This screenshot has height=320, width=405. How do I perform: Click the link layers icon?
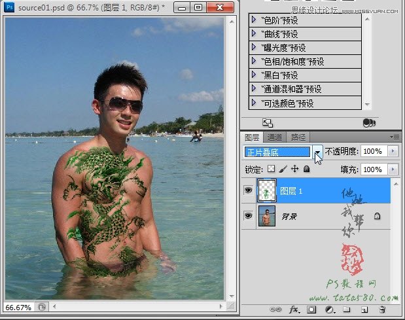pyautogui.click(x=275, y=309)
